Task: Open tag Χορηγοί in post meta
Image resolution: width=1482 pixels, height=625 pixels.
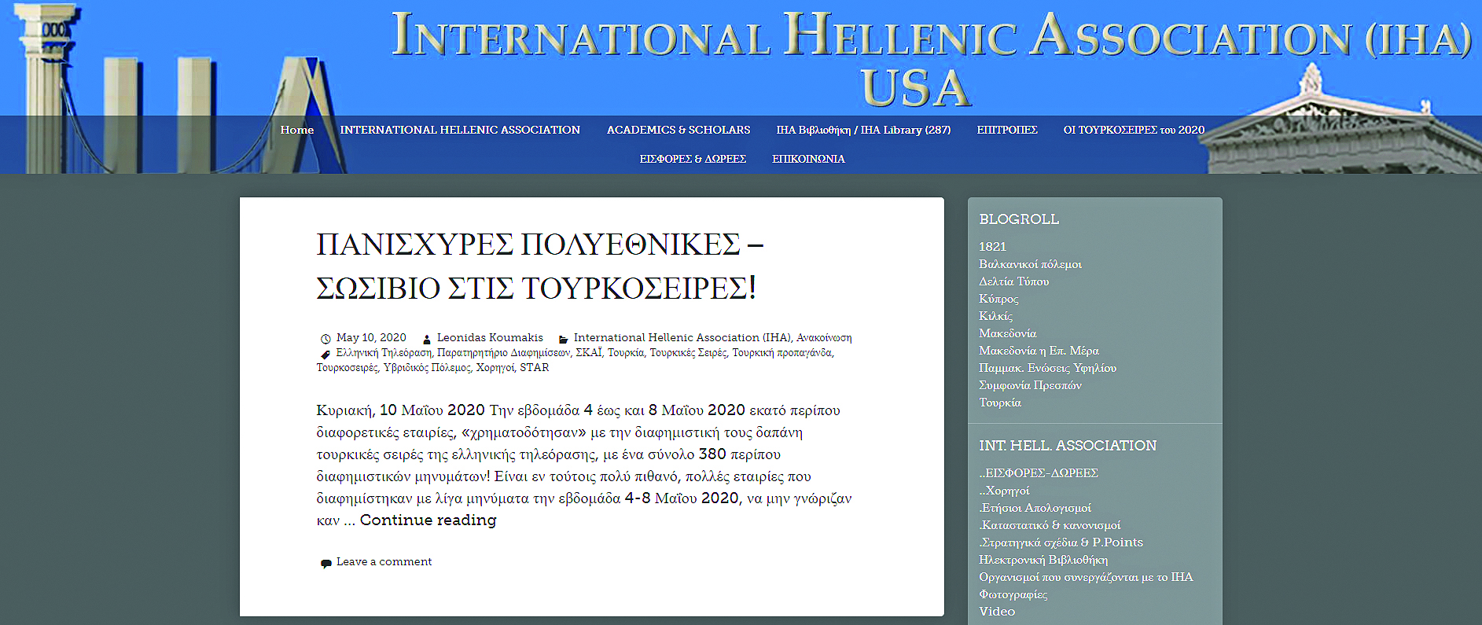Action: (x=495, y=367)
